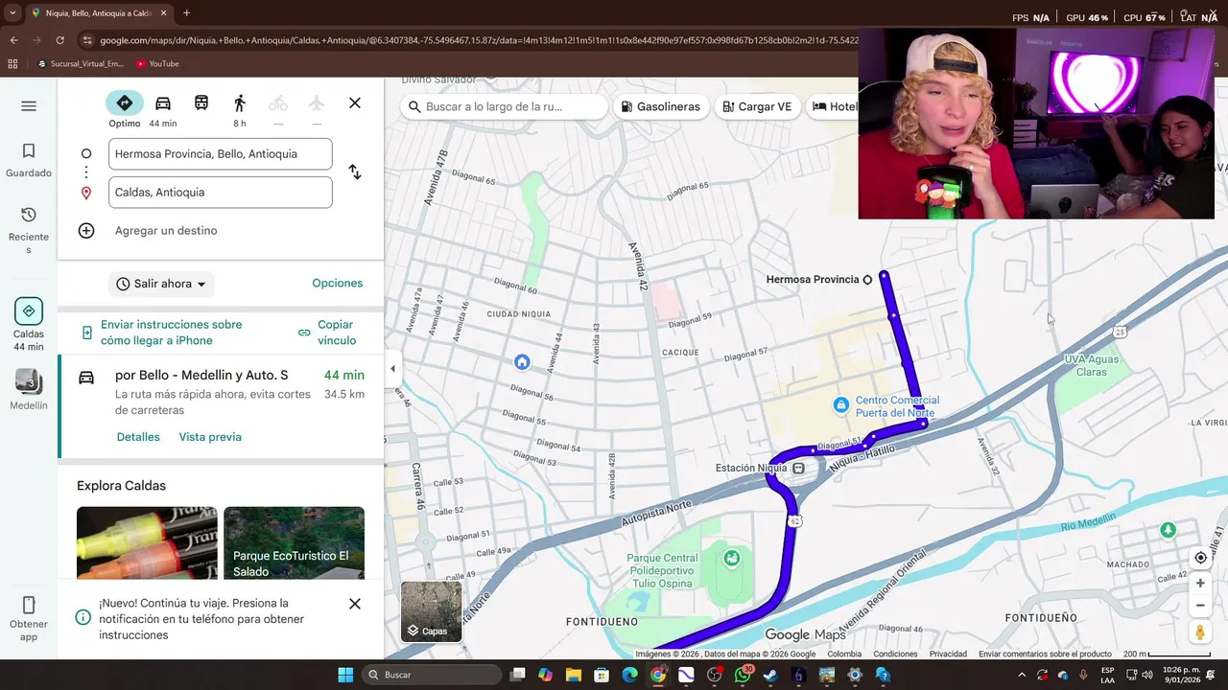This screenshot has width=1228, height=690.
Task: Click the Windows taskbar Buscar search box
Action: click(x=430, y=675)
